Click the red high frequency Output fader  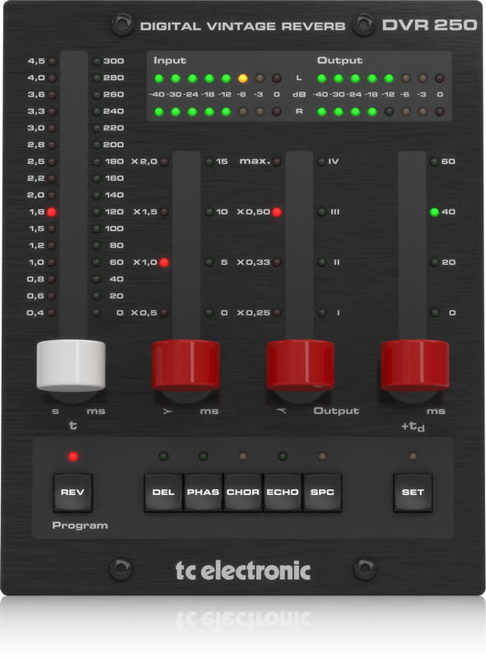pyautogui.click(x=300, y=365)
